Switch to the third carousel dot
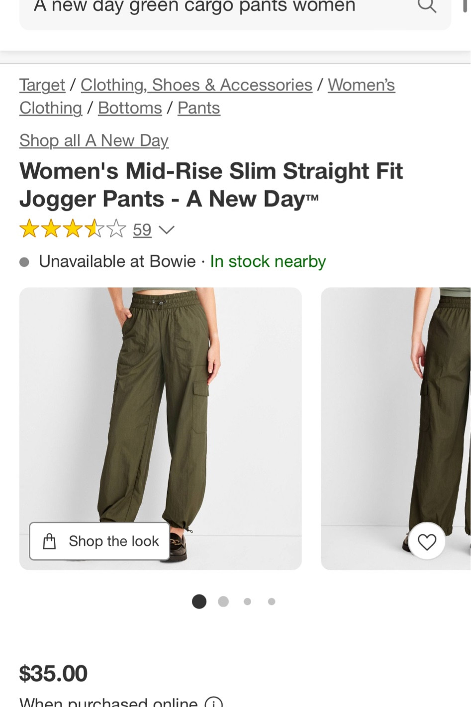 (247, 601)
